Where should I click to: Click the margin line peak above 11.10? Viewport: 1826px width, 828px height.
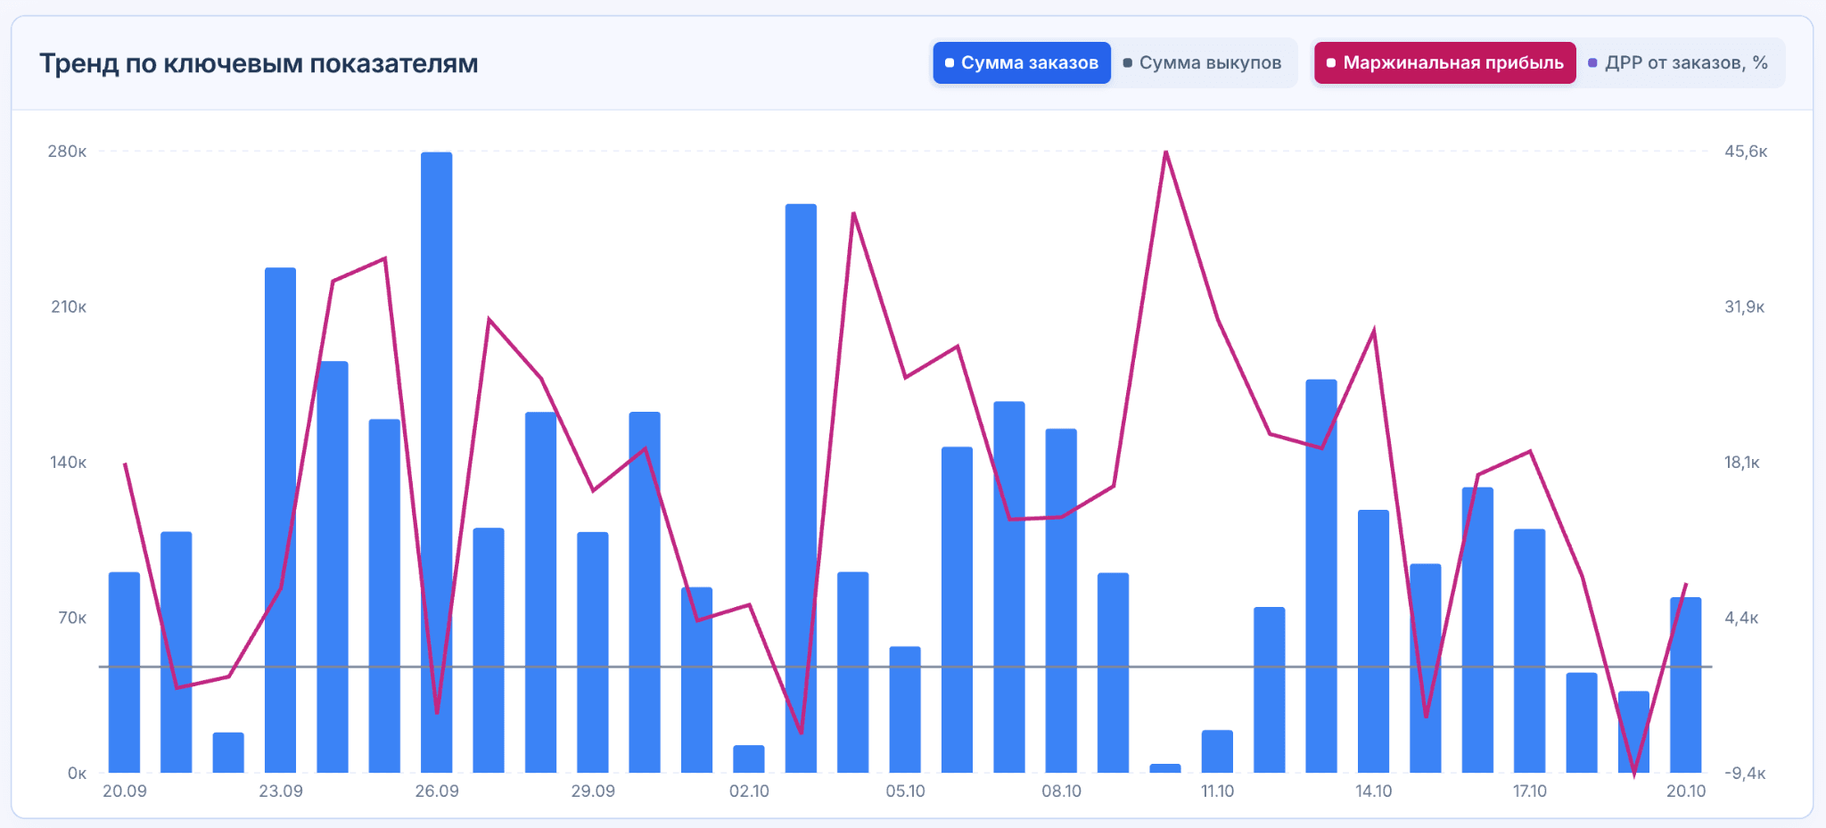(1166, 152)
